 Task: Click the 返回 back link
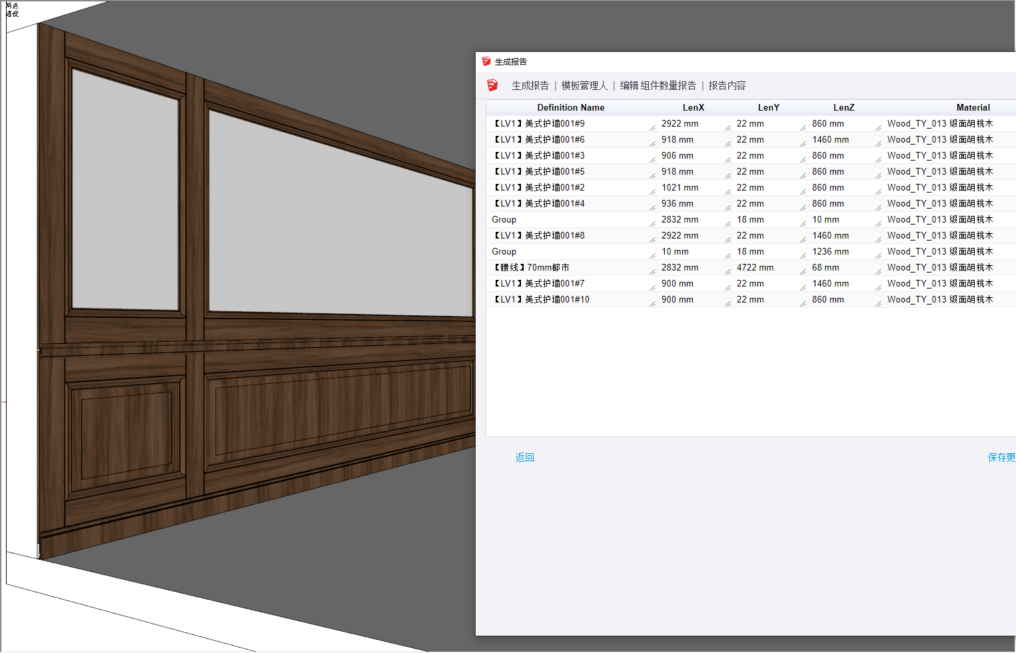tap(524, 457)
